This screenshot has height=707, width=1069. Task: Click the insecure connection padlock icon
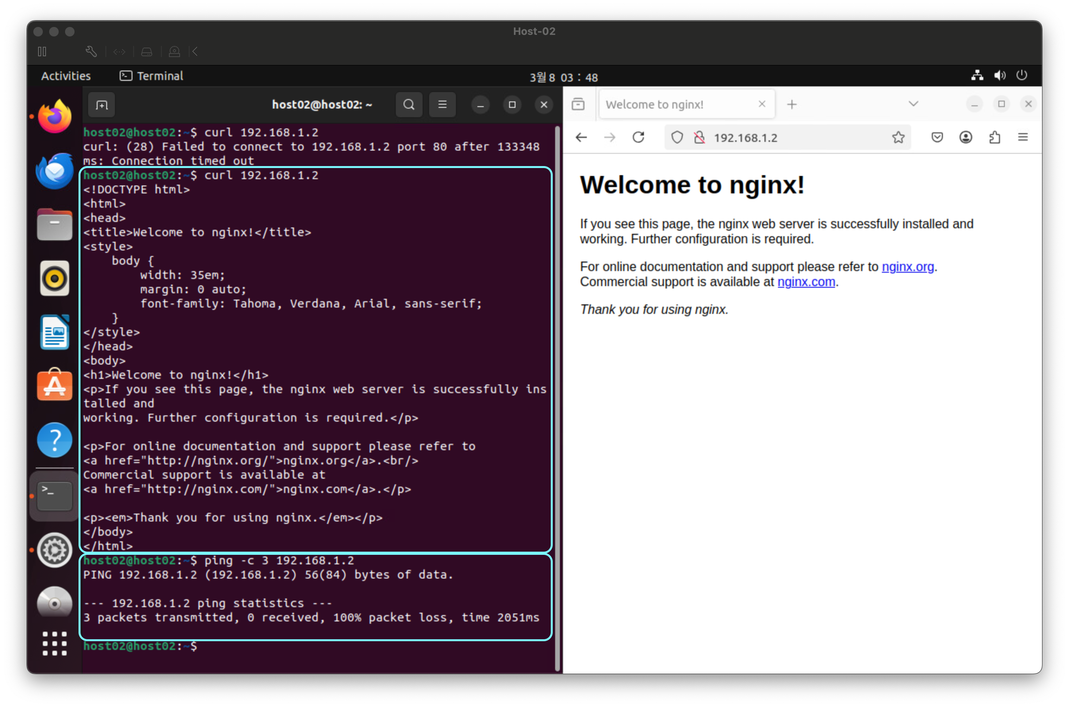699,137
